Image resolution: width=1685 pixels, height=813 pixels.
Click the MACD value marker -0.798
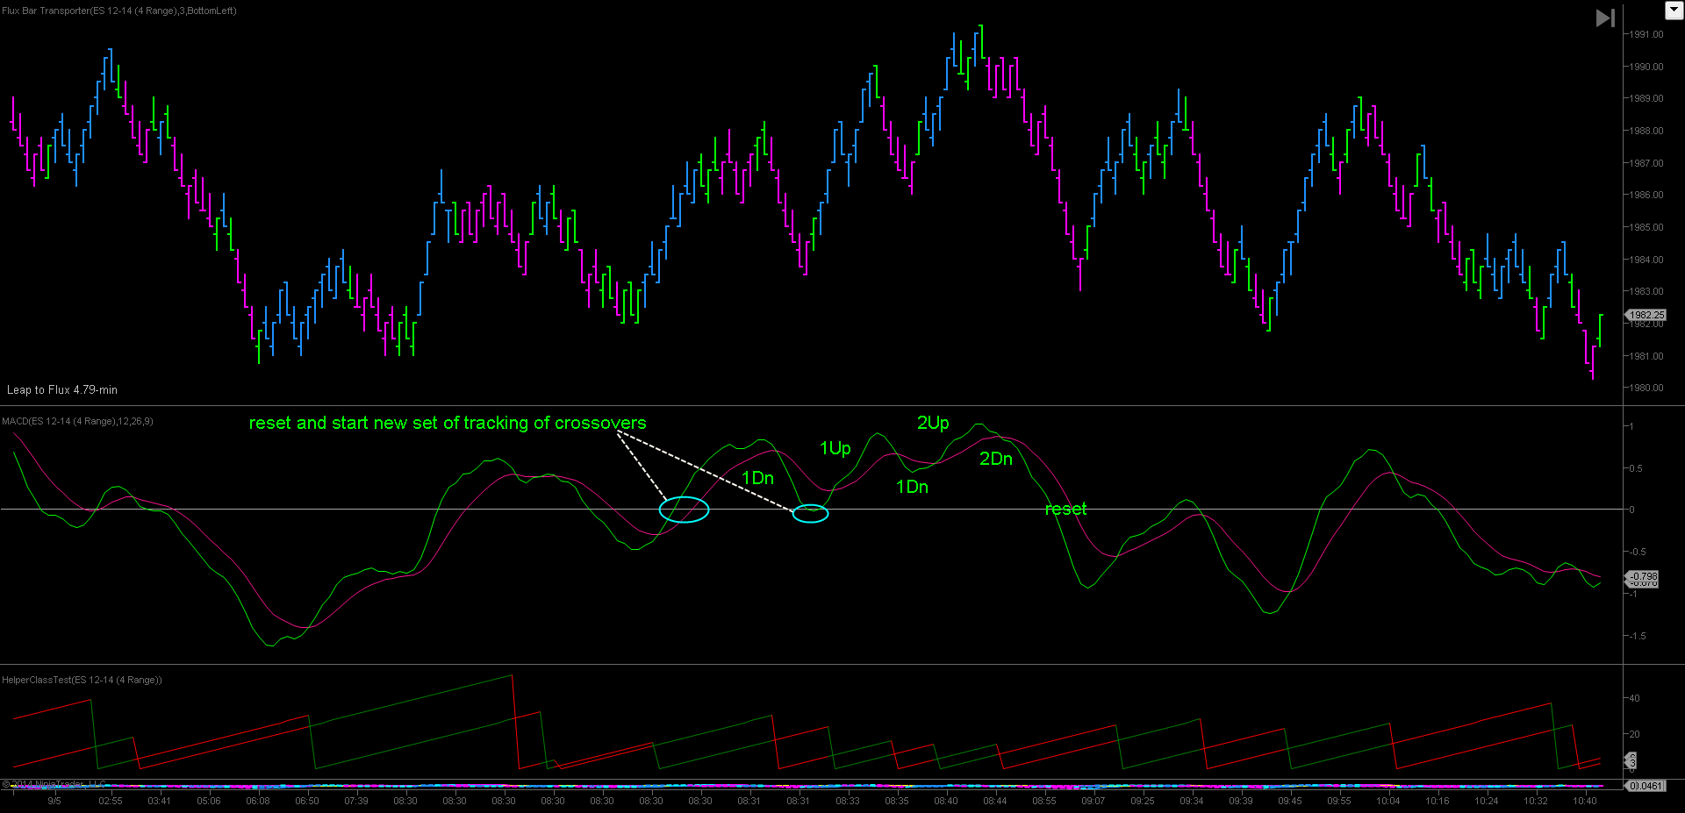pyautogui.click(x=1644, y=577)
